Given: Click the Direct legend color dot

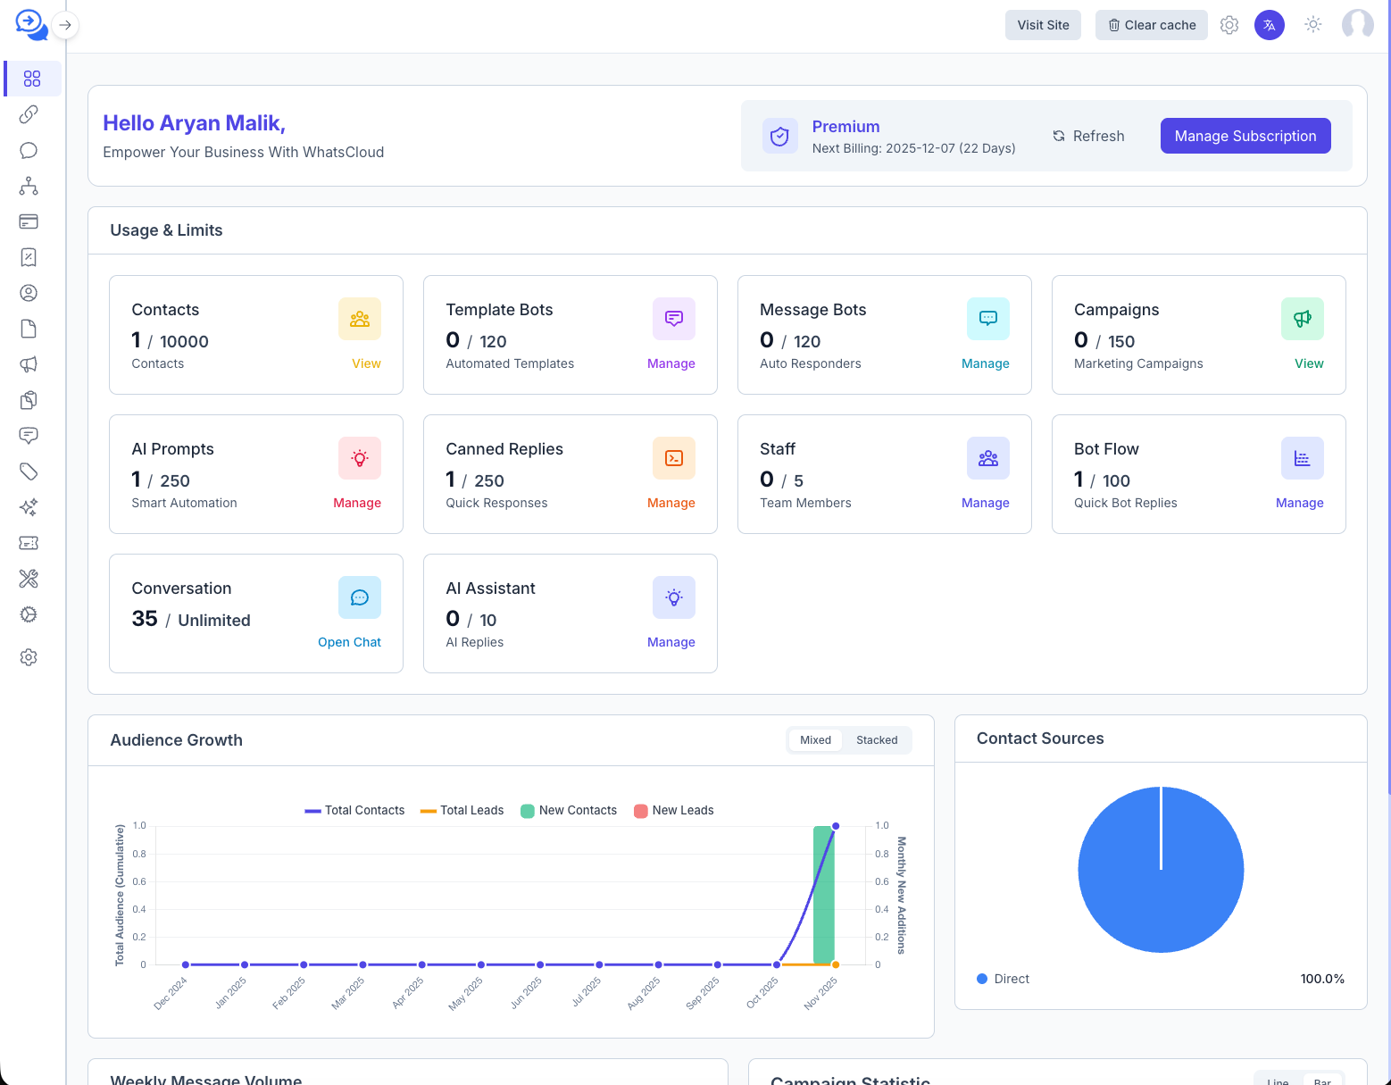Looking at the screenshot, I should [981, 979].
